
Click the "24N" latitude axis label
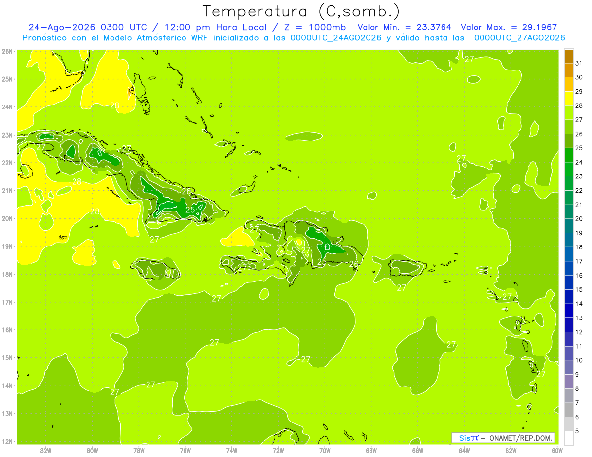click(7, 107)
